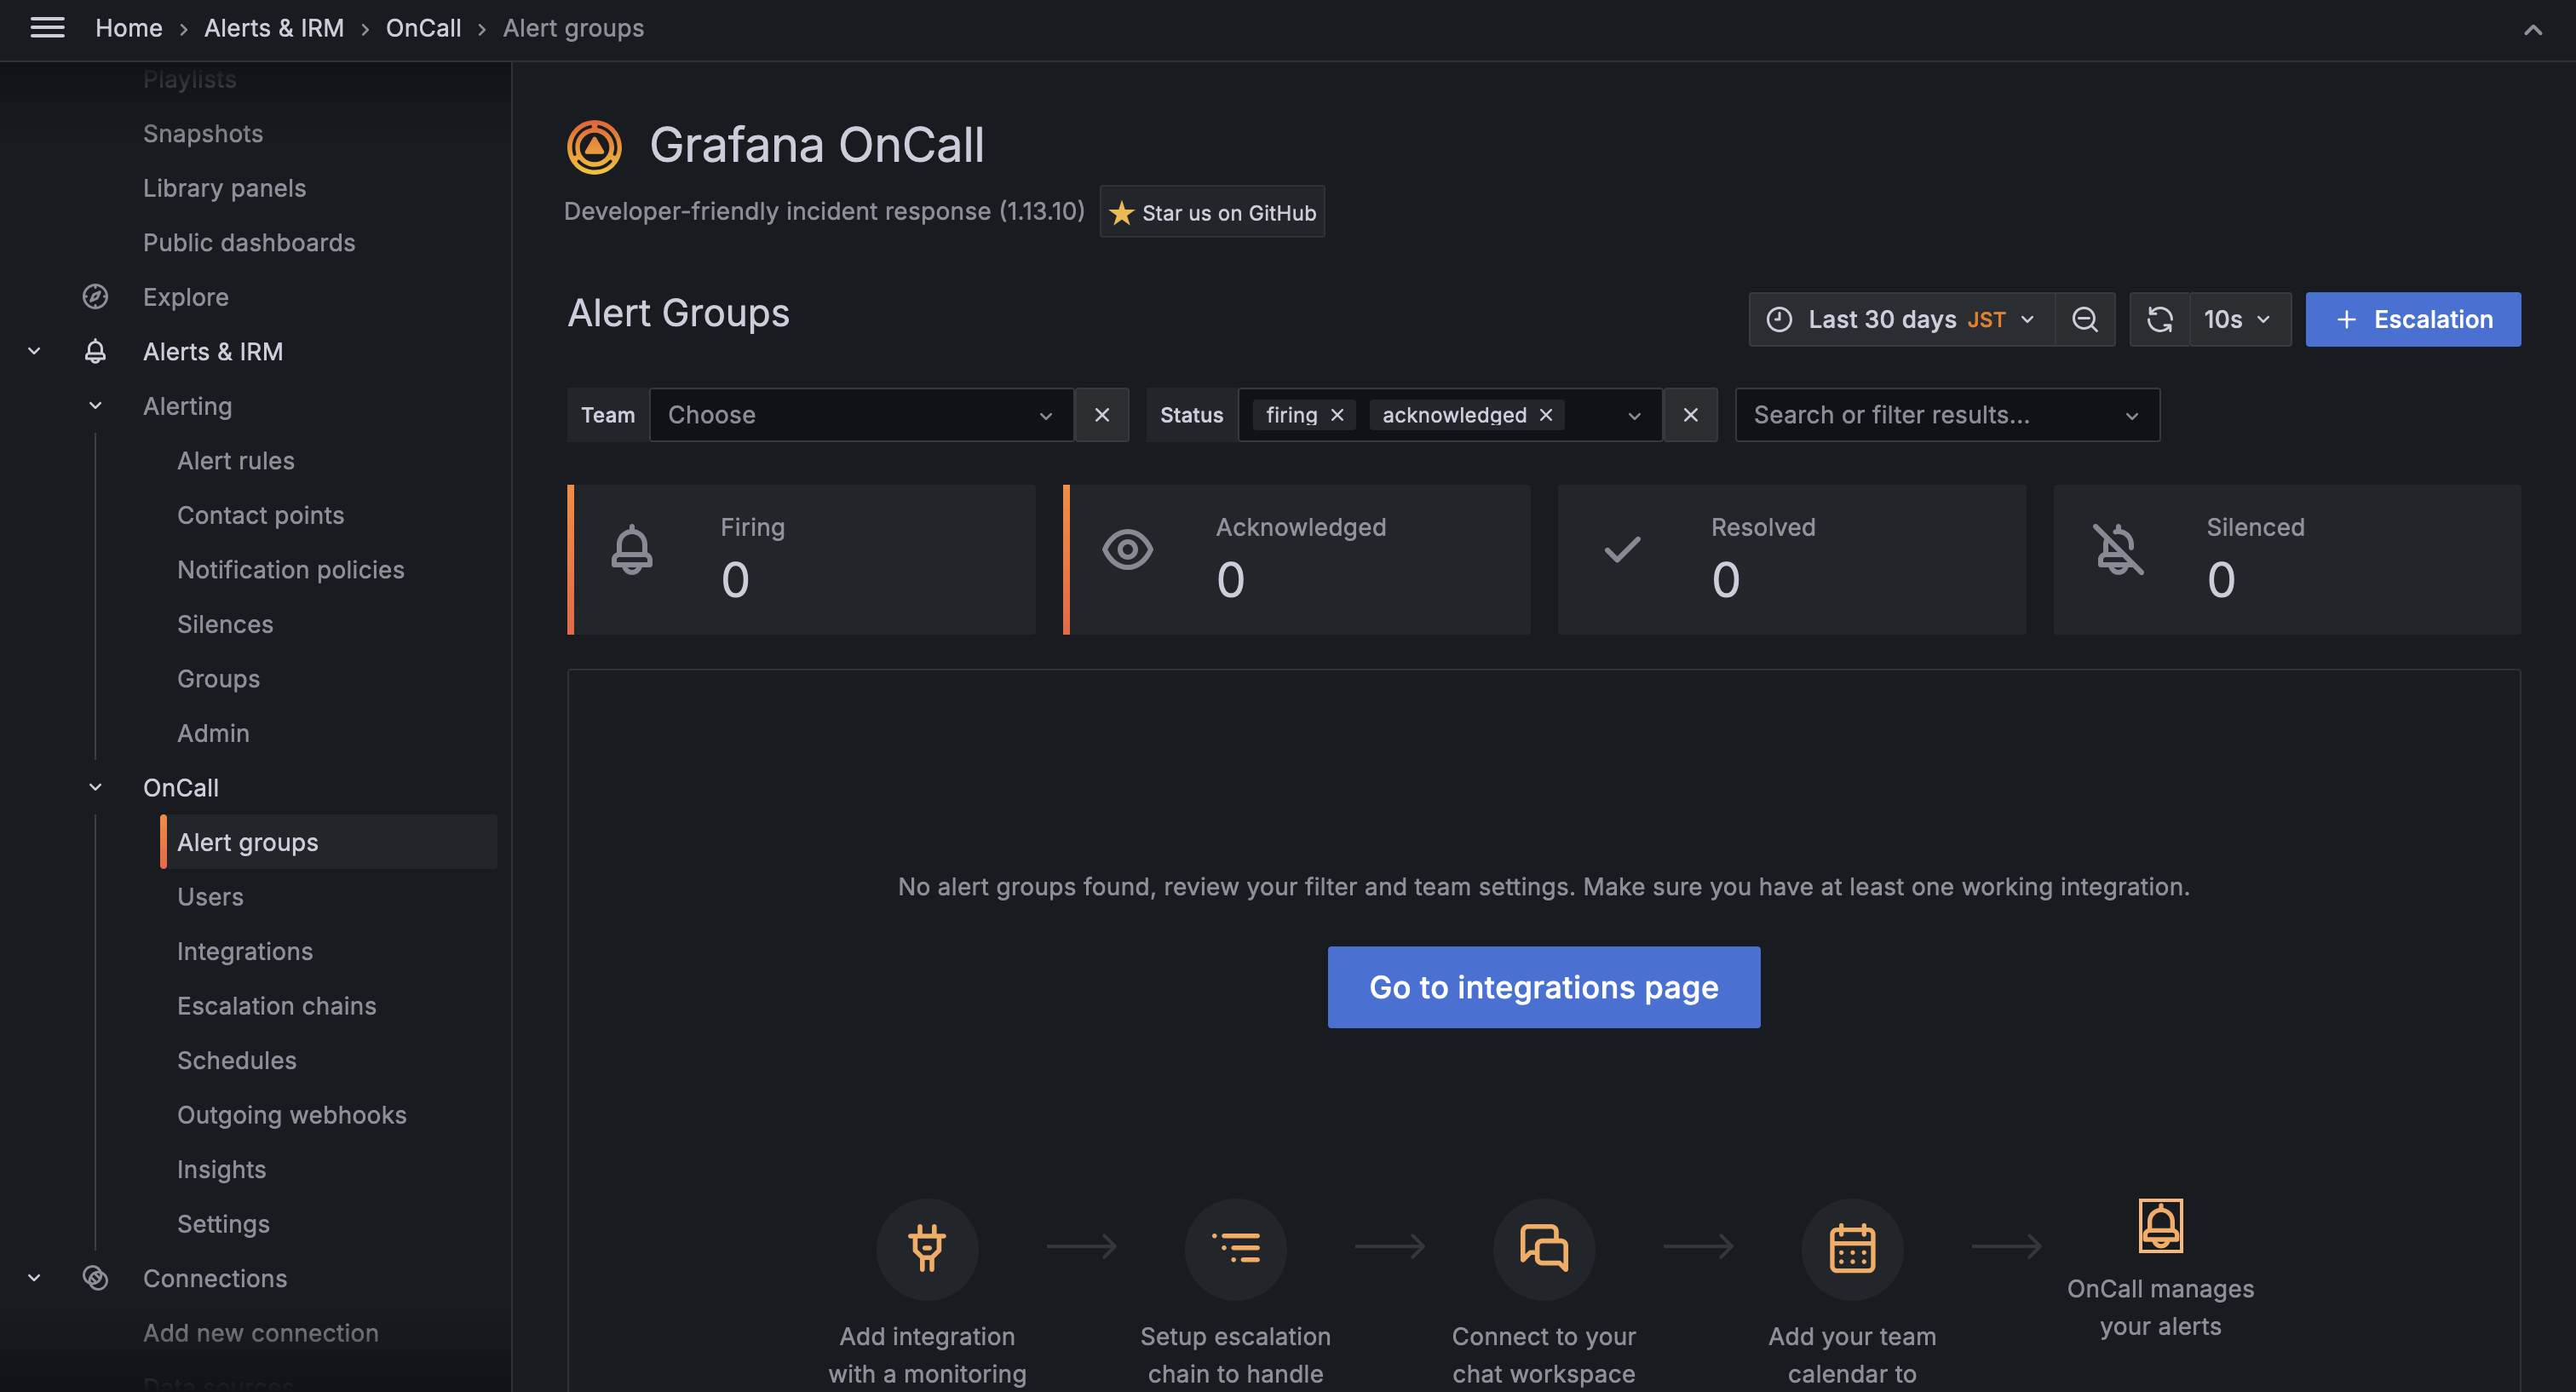Click the Explore compass icon
2576x1392 pixels.
(x=95, y=297)
